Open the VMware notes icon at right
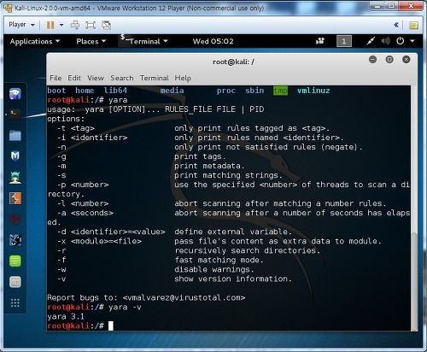This screenshot has width=427, height=352. tap(413, 25)
